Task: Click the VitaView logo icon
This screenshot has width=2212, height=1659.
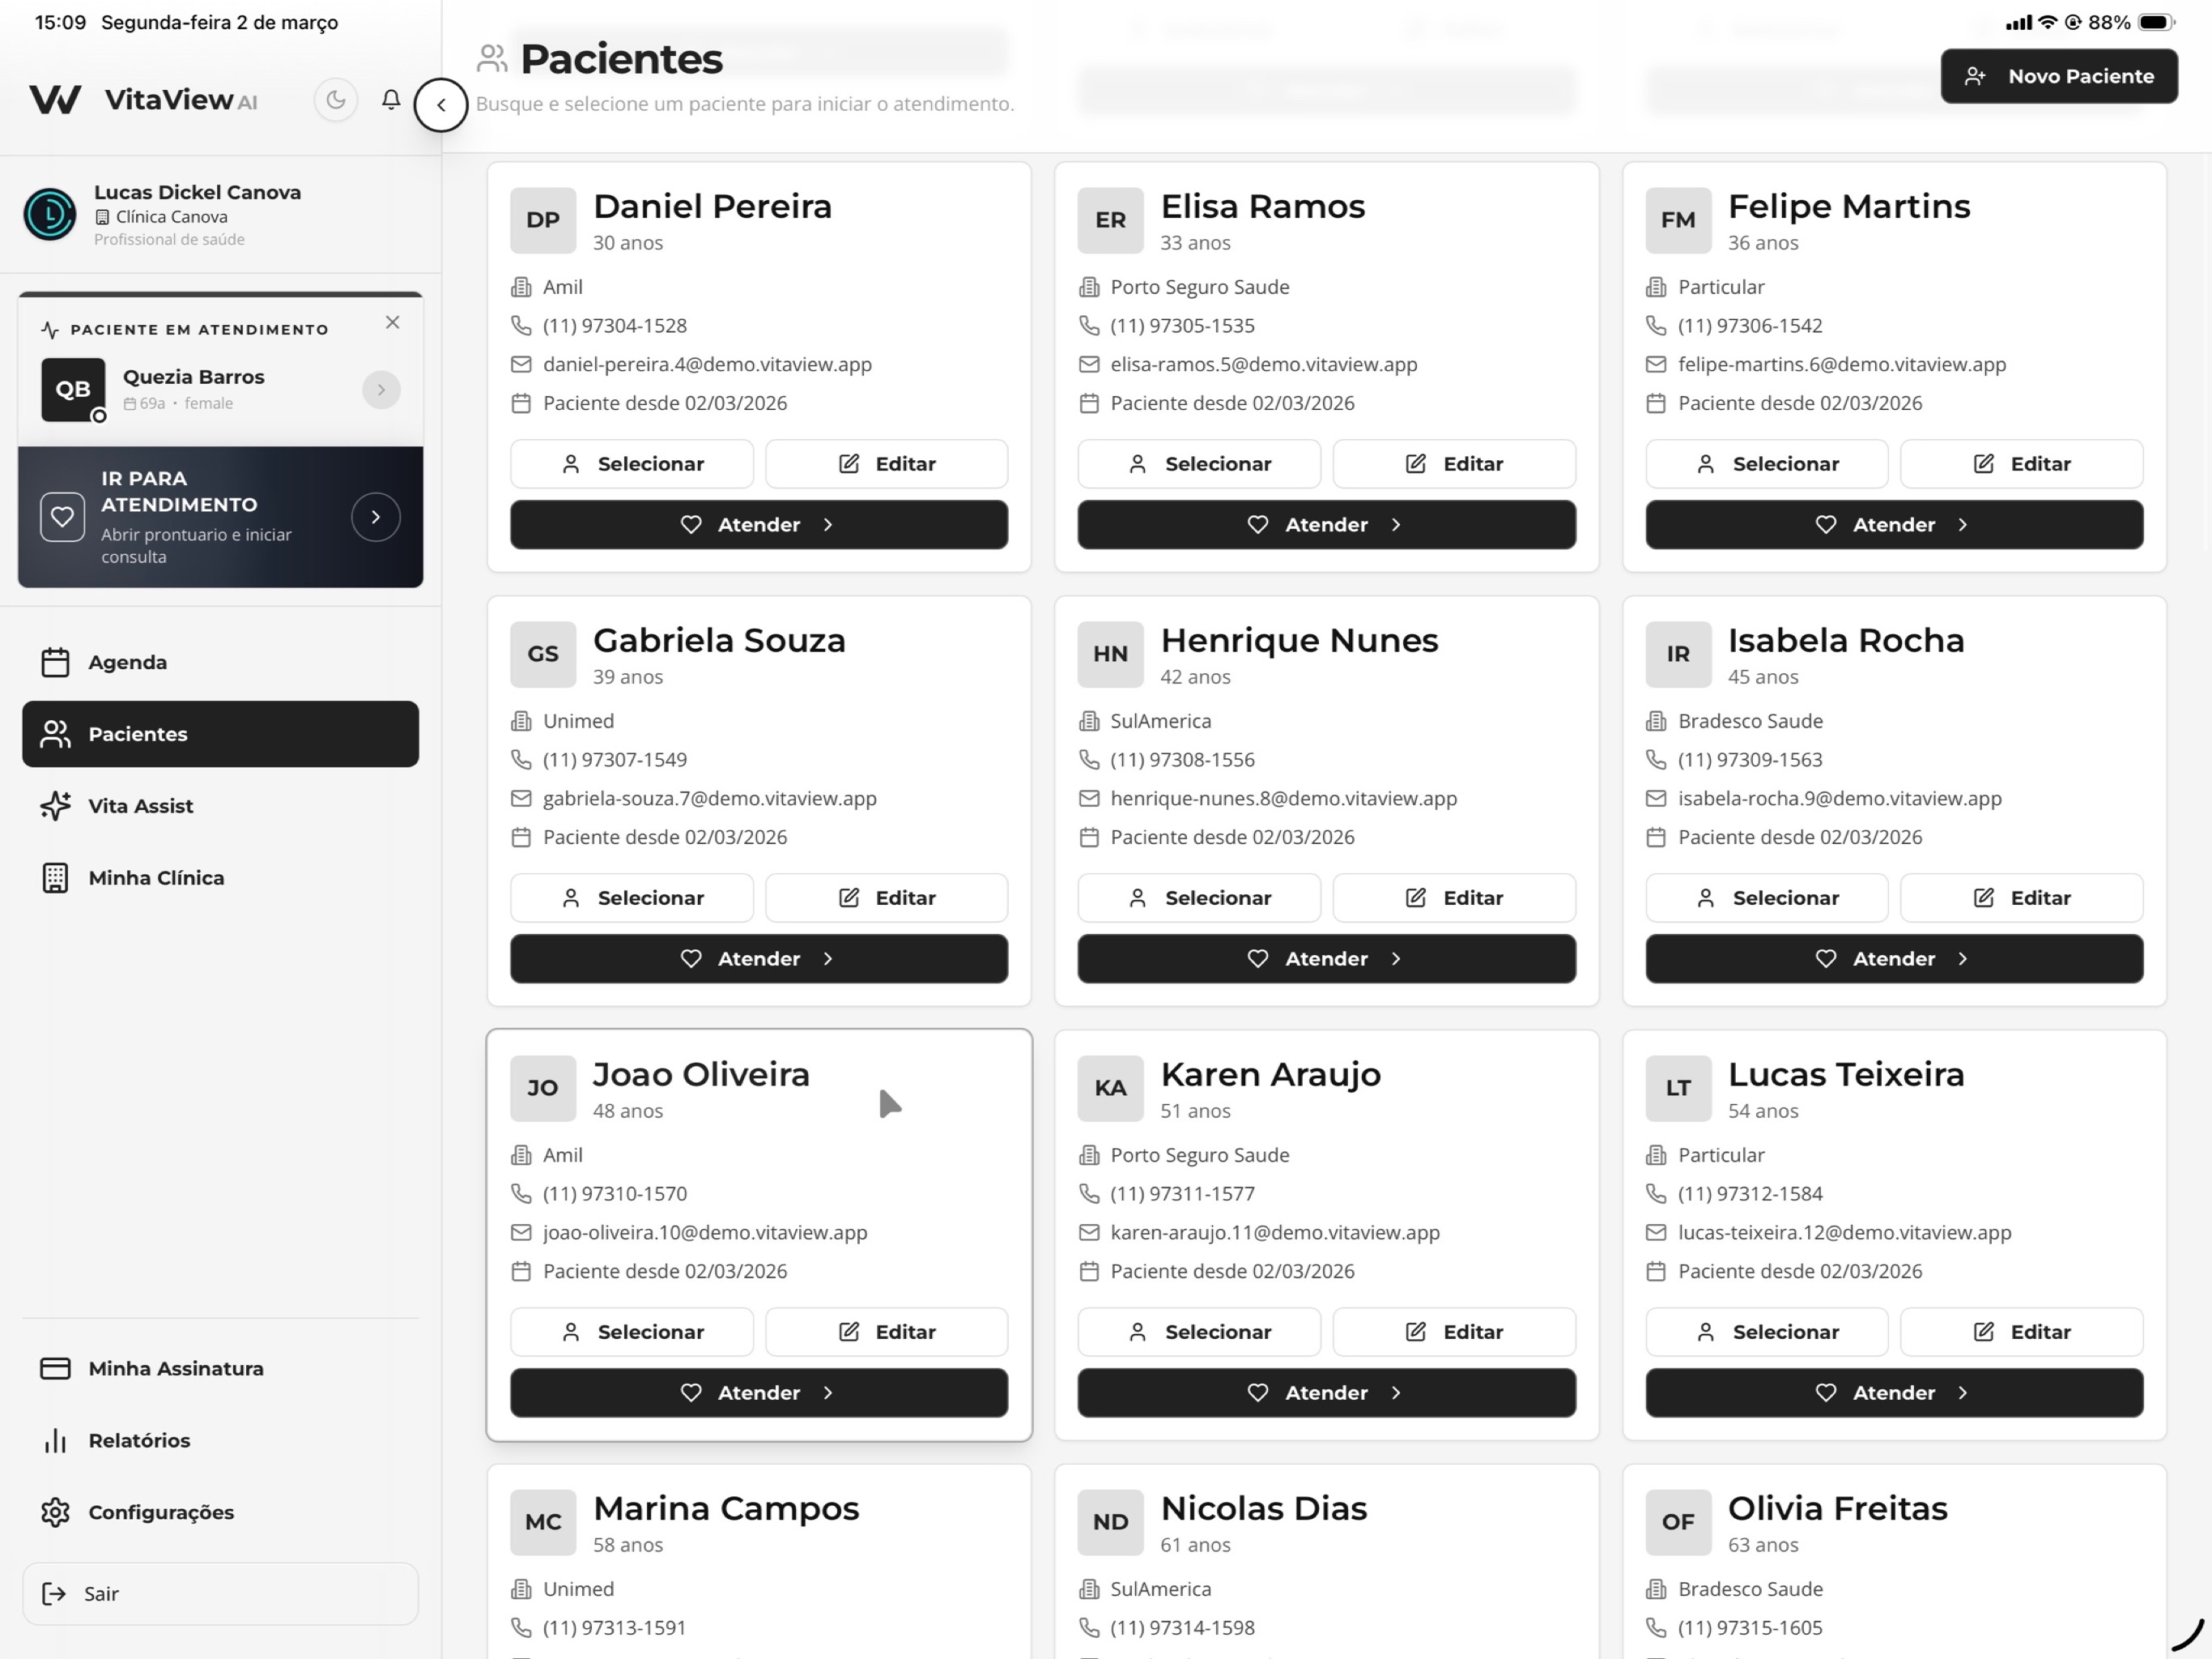Action: pos(55,99)
